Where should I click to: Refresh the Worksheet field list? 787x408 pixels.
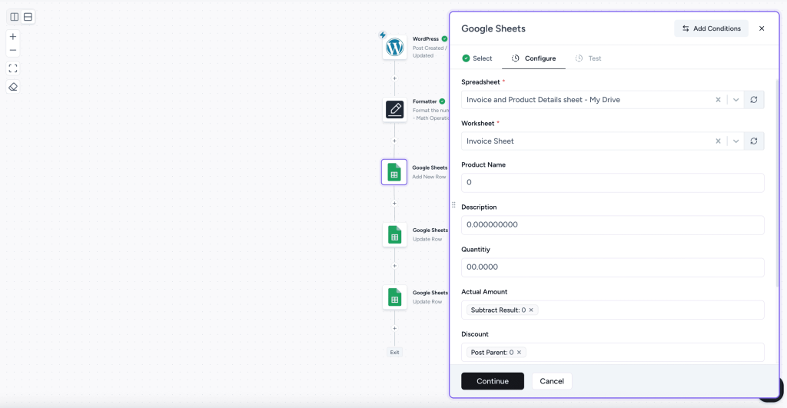point(754,141)
